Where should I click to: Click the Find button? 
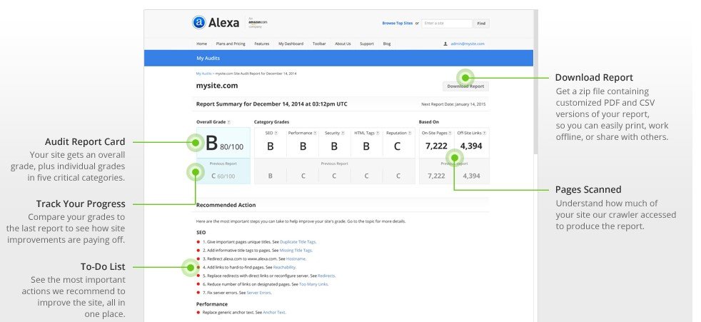point(481,24)
